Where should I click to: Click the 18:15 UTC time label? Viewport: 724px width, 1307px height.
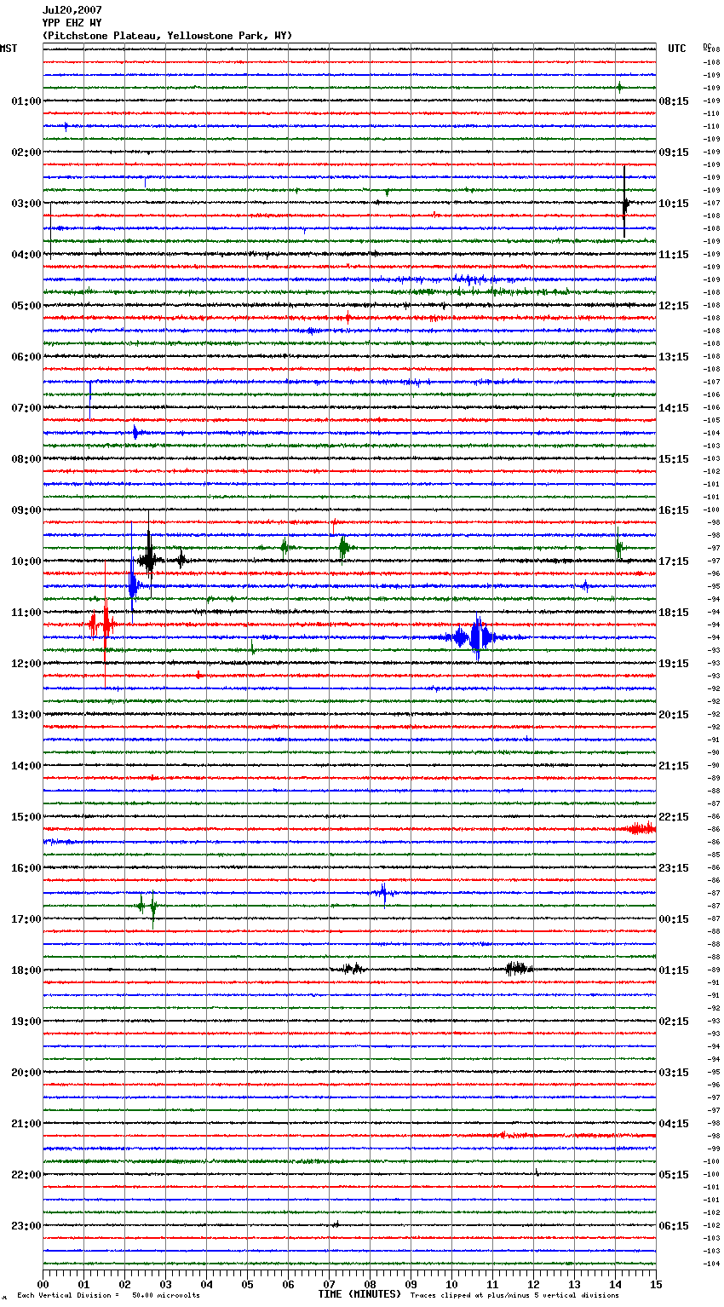click(x=674, y=613)
